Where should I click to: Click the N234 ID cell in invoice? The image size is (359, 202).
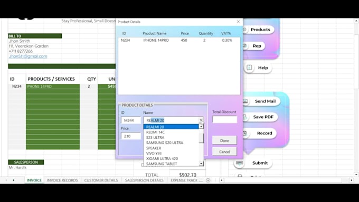17,86
